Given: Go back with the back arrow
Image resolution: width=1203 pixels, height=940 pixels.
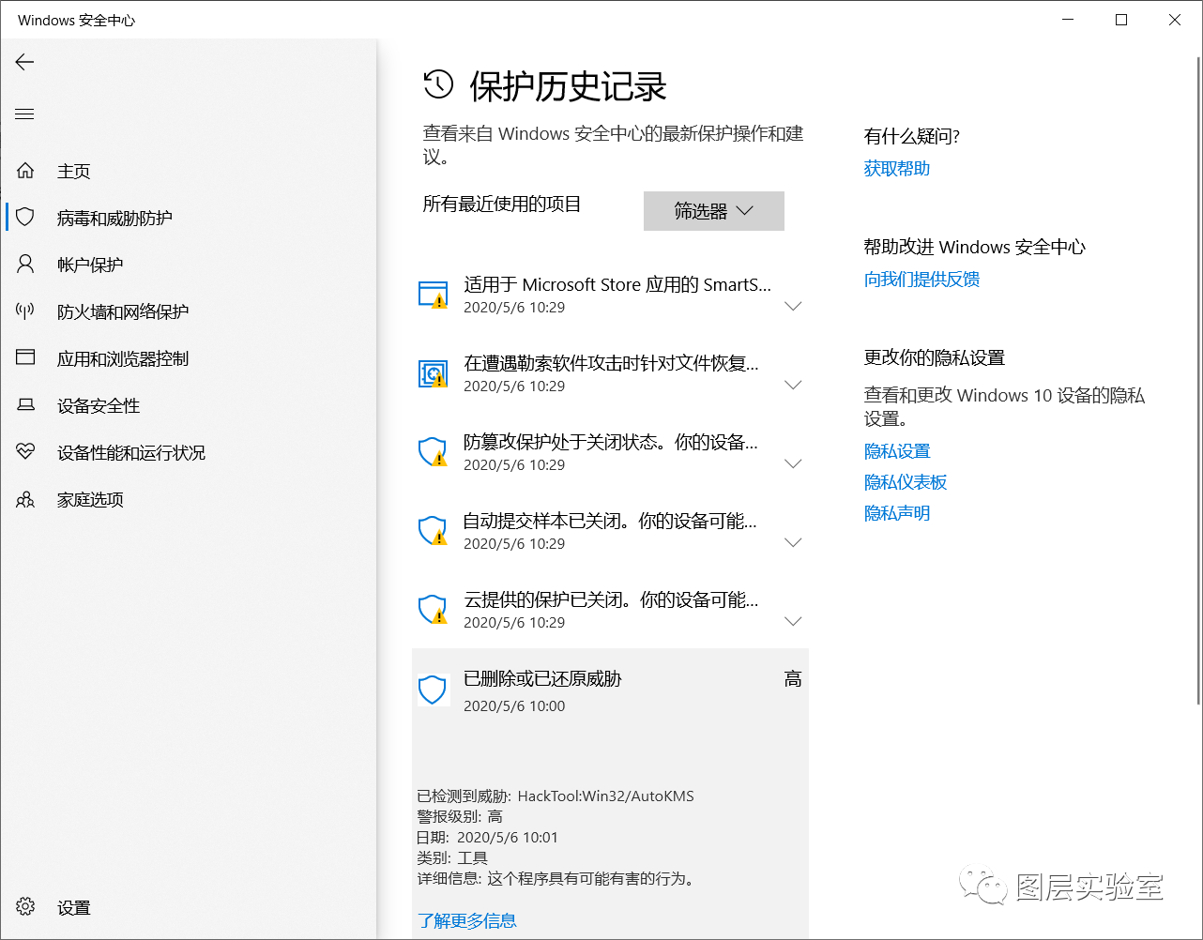Looking at the screenshot, I should [x=24, y=62].
